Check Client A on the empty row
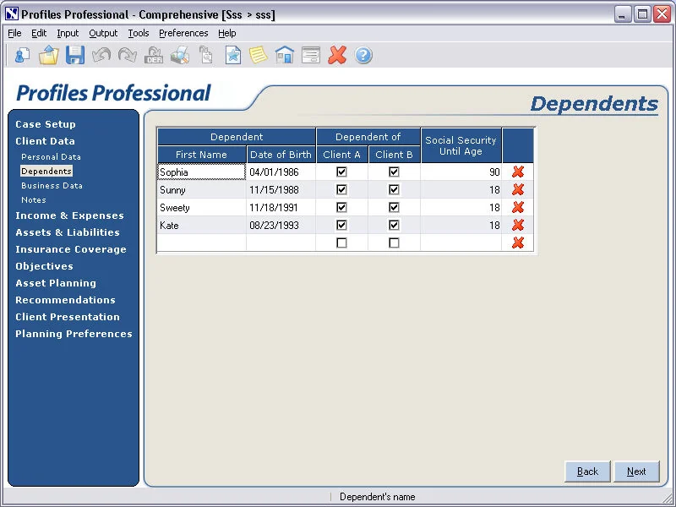 click(x=341, y=243)
